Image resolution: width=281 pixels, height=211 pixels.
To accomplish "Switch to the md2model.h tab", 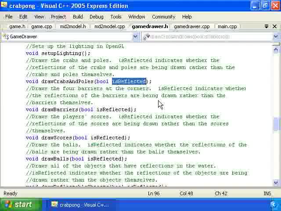I will [x=73, y=26].
